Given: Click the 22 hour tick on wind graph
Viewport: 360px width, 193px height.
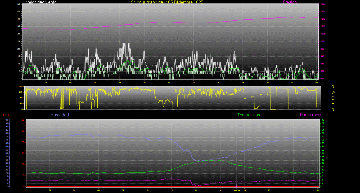Looking at the screenshot, I should click(292, 82).
